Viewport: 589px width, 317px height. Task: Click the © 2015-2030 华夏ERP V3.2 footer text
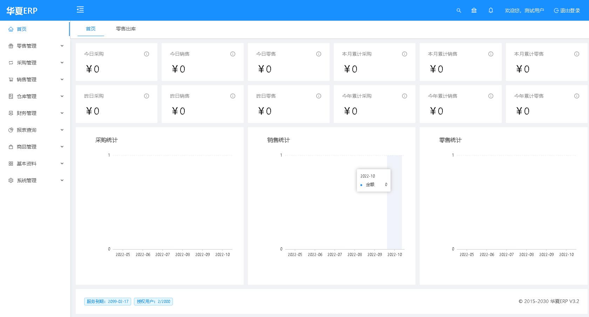pyautogui.click(x=549, y=301)
